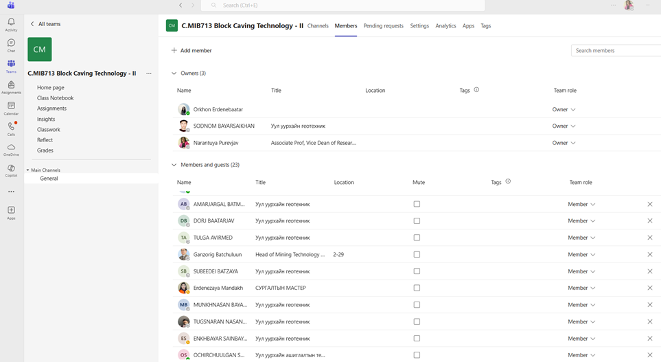Image resolution: width=661 pixels, height=362 pixels.
Task: Open the Calls icon
Action: coord(11,128)
